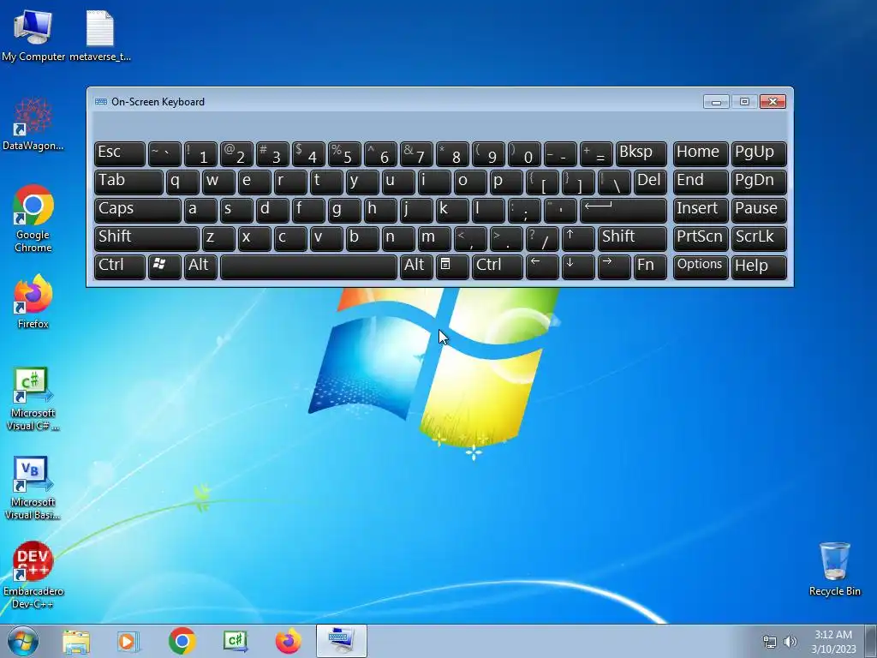Select the Microsoft Visual C# desktop shortcut
This screenshot has height=658, width=877.
(x=33, y=399)
